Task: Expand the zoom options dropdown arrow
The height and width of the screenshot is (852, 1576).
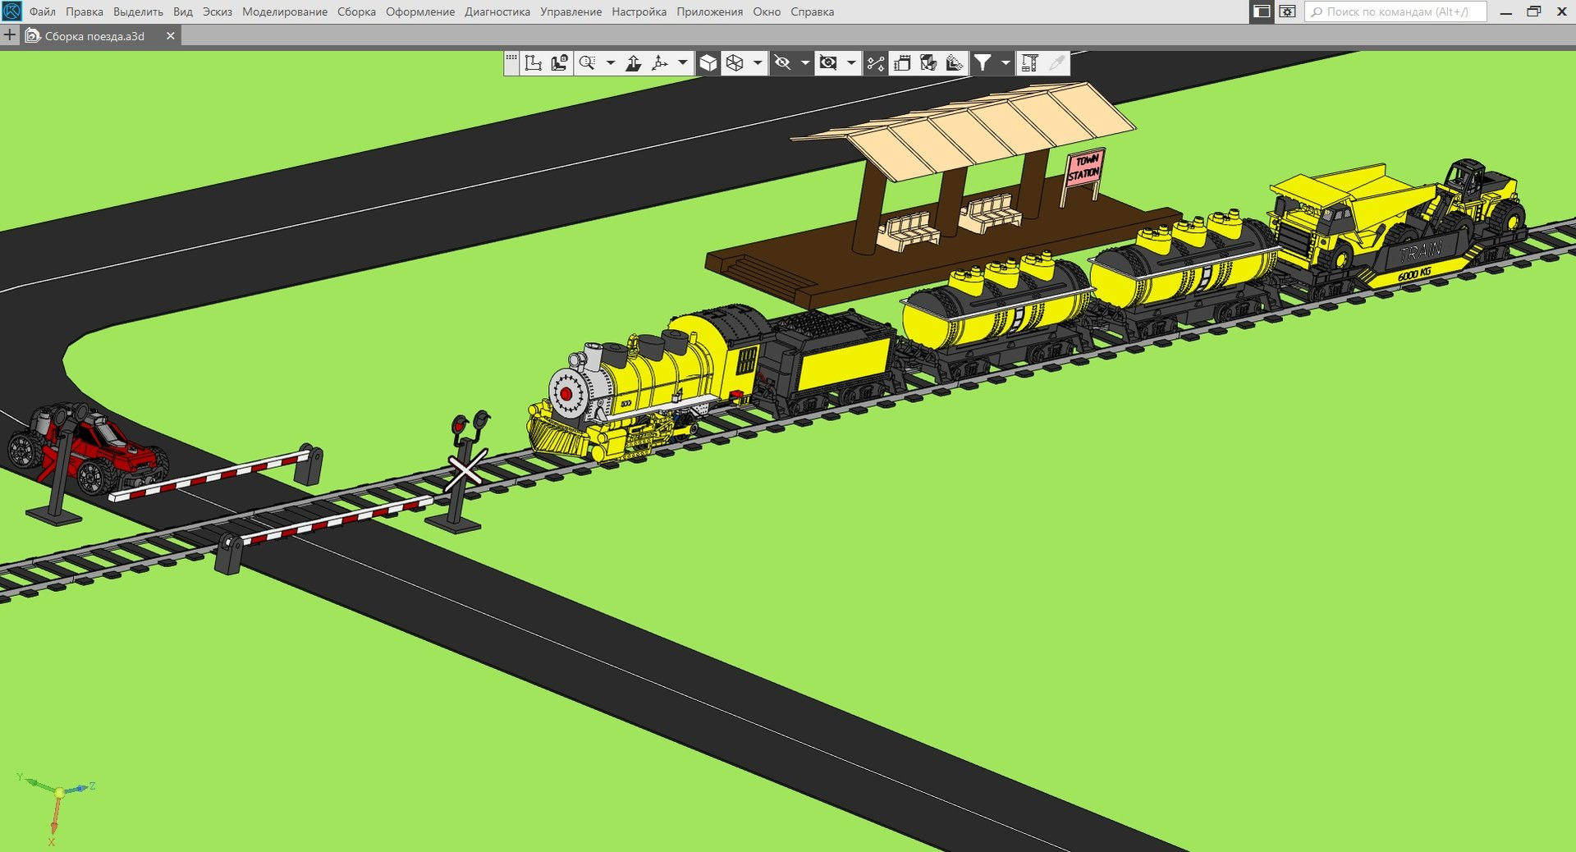Action: tap(610, 63)
